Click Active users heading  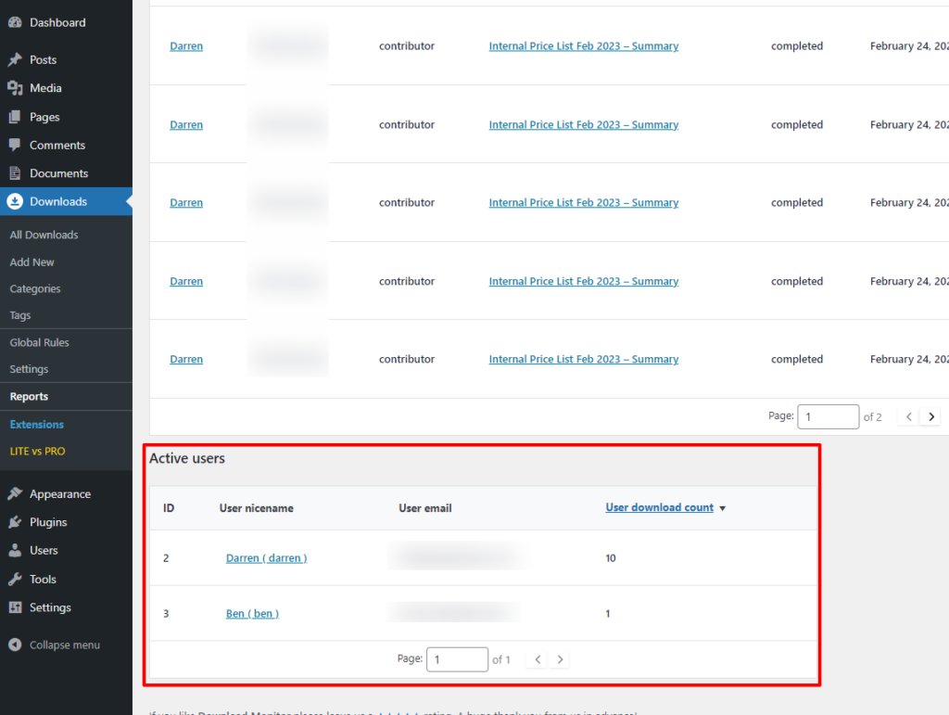187,458
